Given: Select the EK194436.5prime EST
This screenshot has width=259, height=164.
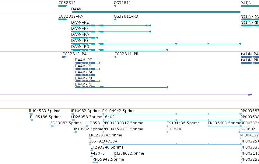Looking at the screenshot, I should coord(183,123).
